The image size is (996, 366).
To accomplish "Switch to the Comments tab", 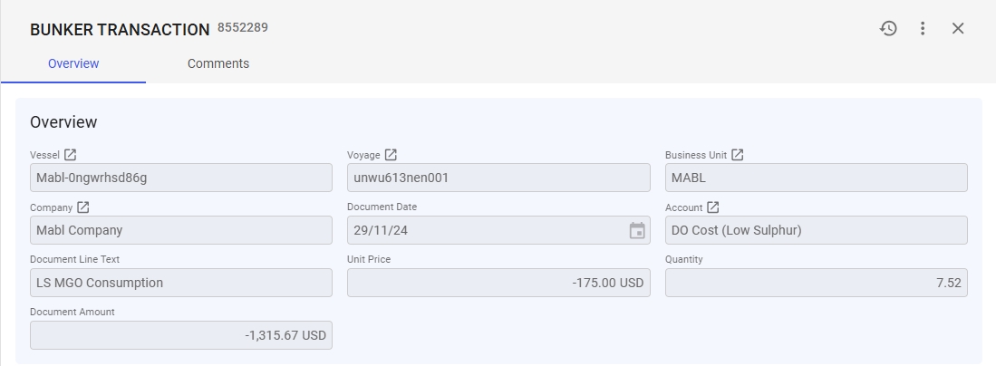I will [218, 63].
